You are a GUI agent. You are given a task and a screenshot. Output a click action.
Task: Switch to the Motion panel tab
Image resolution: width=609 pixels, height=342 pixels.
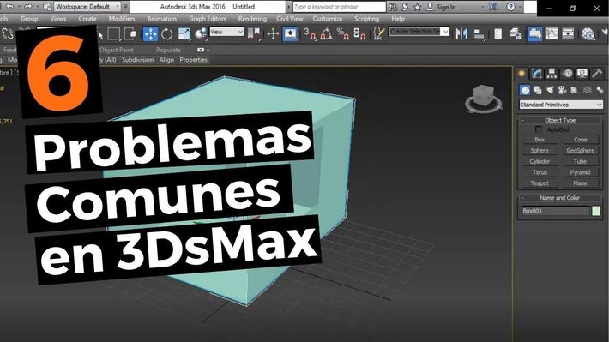[x=567, y=74]
